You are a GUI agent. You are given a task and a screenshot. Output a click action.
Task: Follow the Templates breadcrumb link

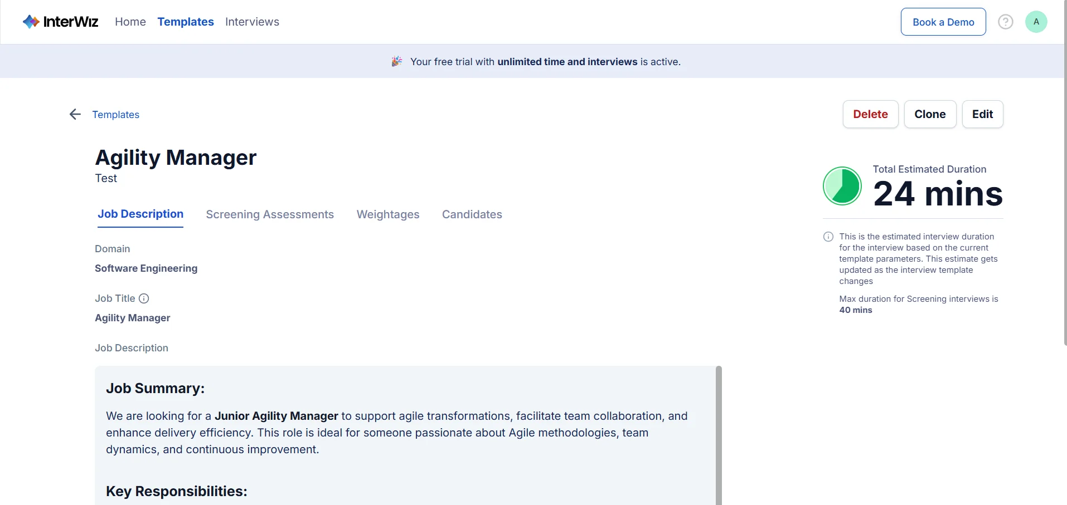point(116,115)
